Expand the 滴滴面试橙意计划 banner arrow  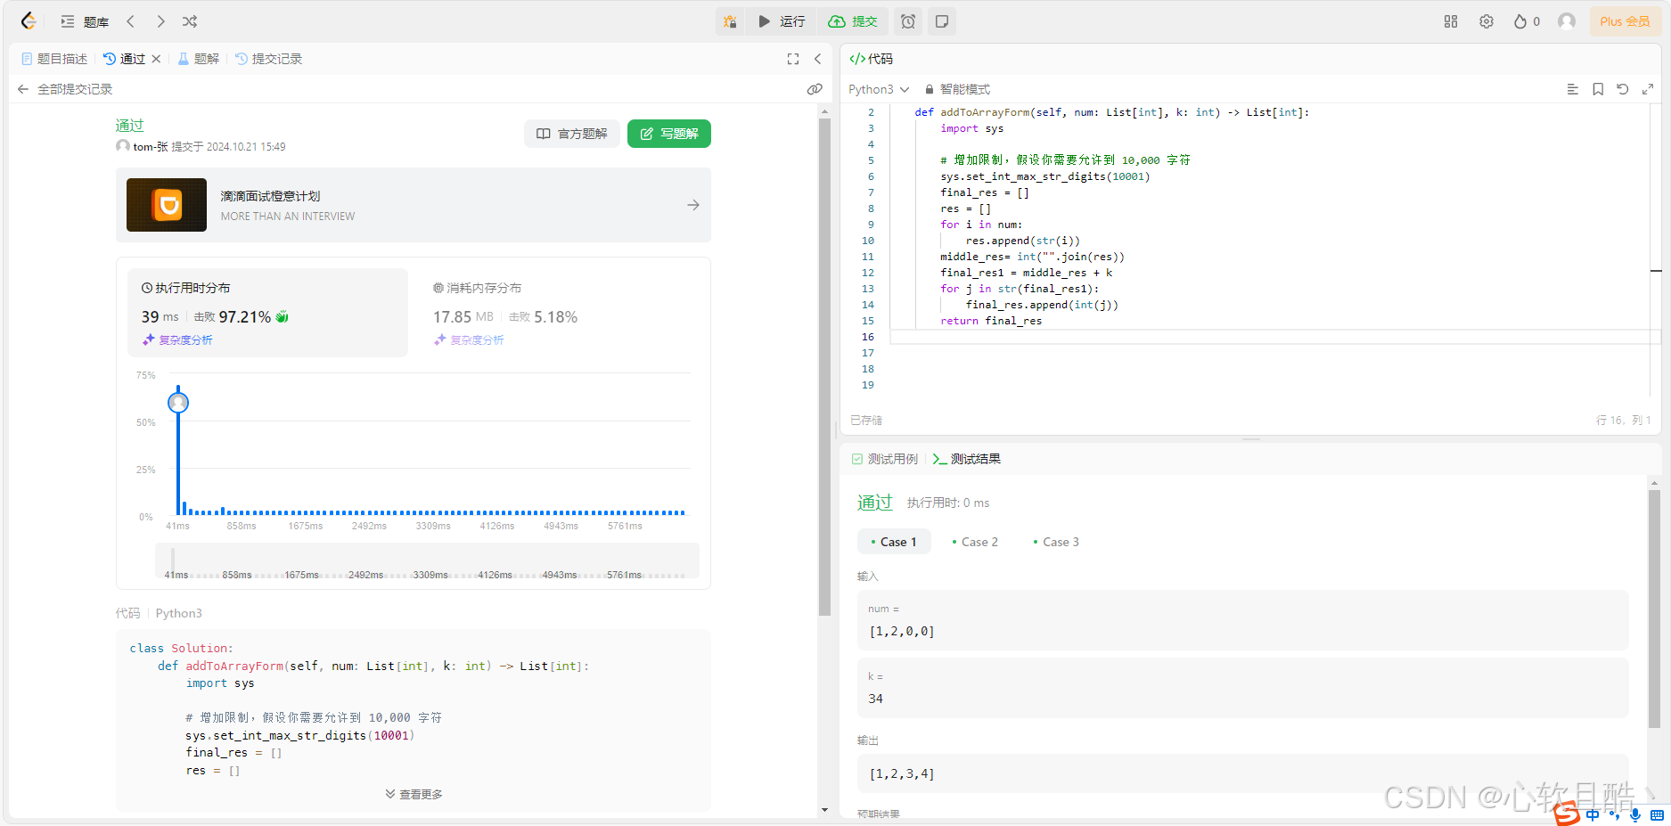(x=692, y=205)
